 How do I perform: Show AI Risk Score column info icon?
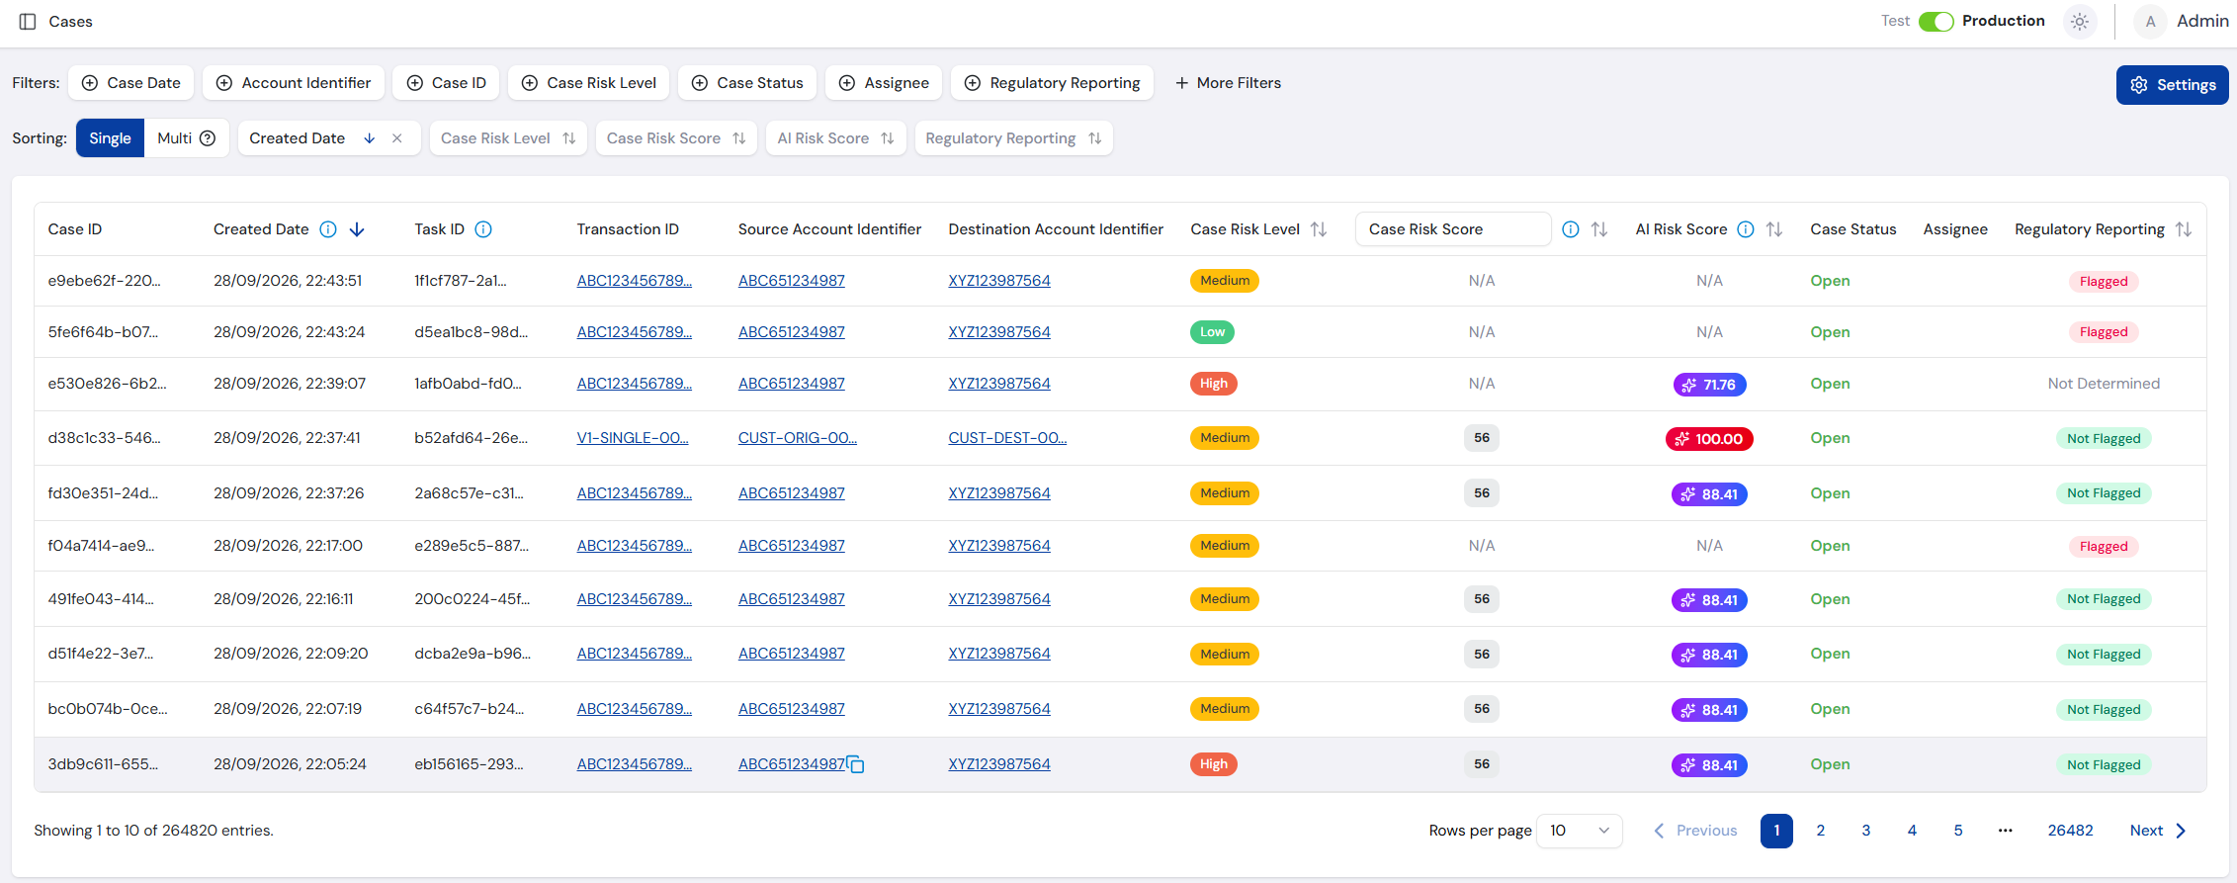tap(1746, 229)
